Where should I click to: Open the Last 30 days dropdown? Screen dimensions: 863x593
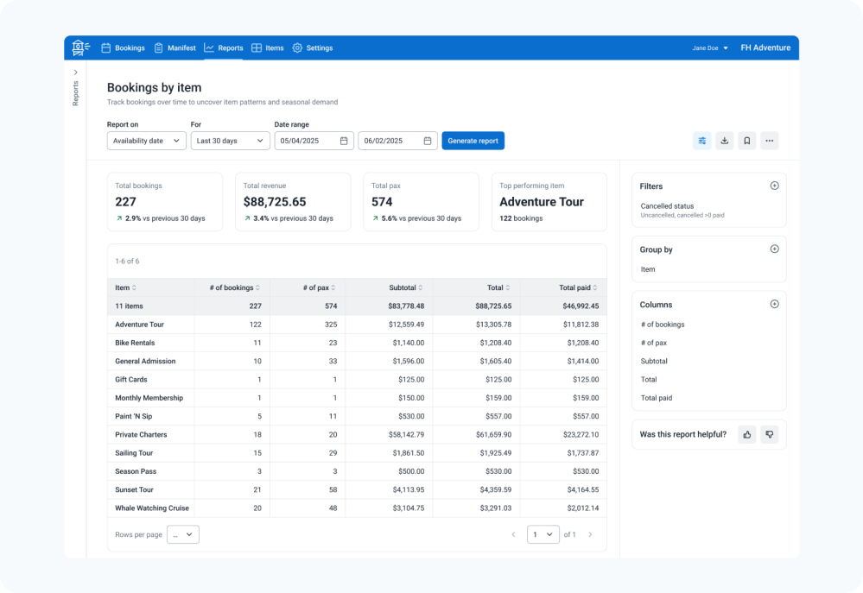tap(230, 141)
